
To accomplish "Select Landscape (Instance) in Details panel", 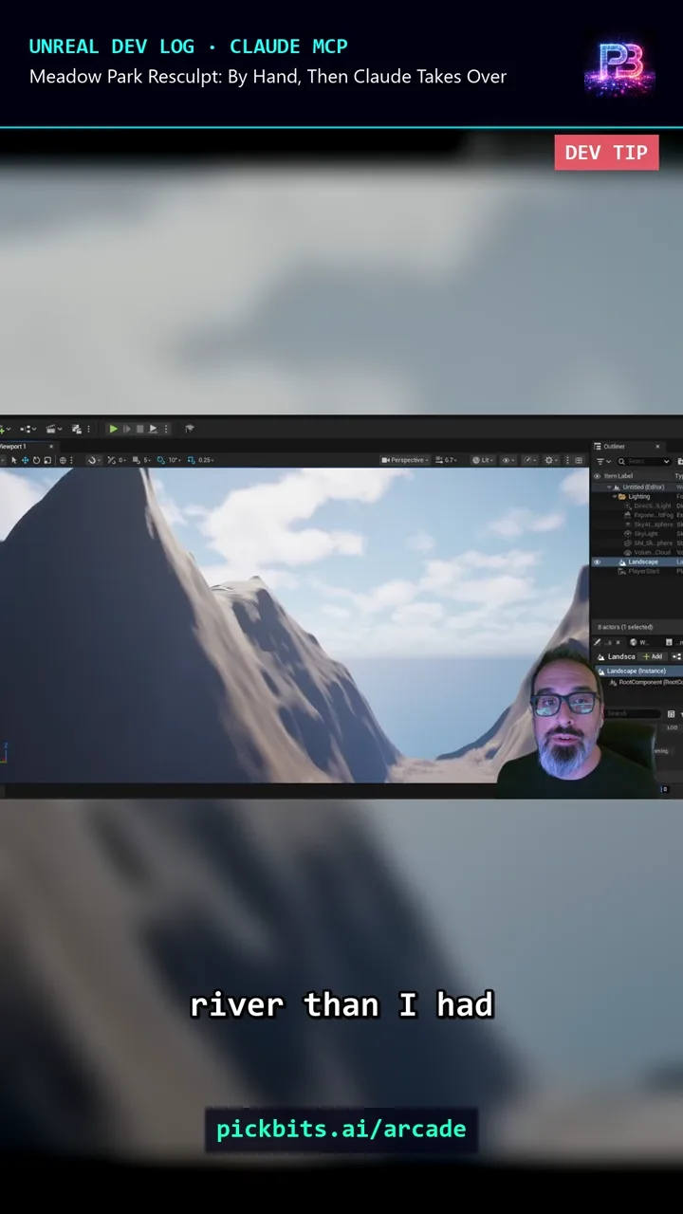I will (637, 671).
